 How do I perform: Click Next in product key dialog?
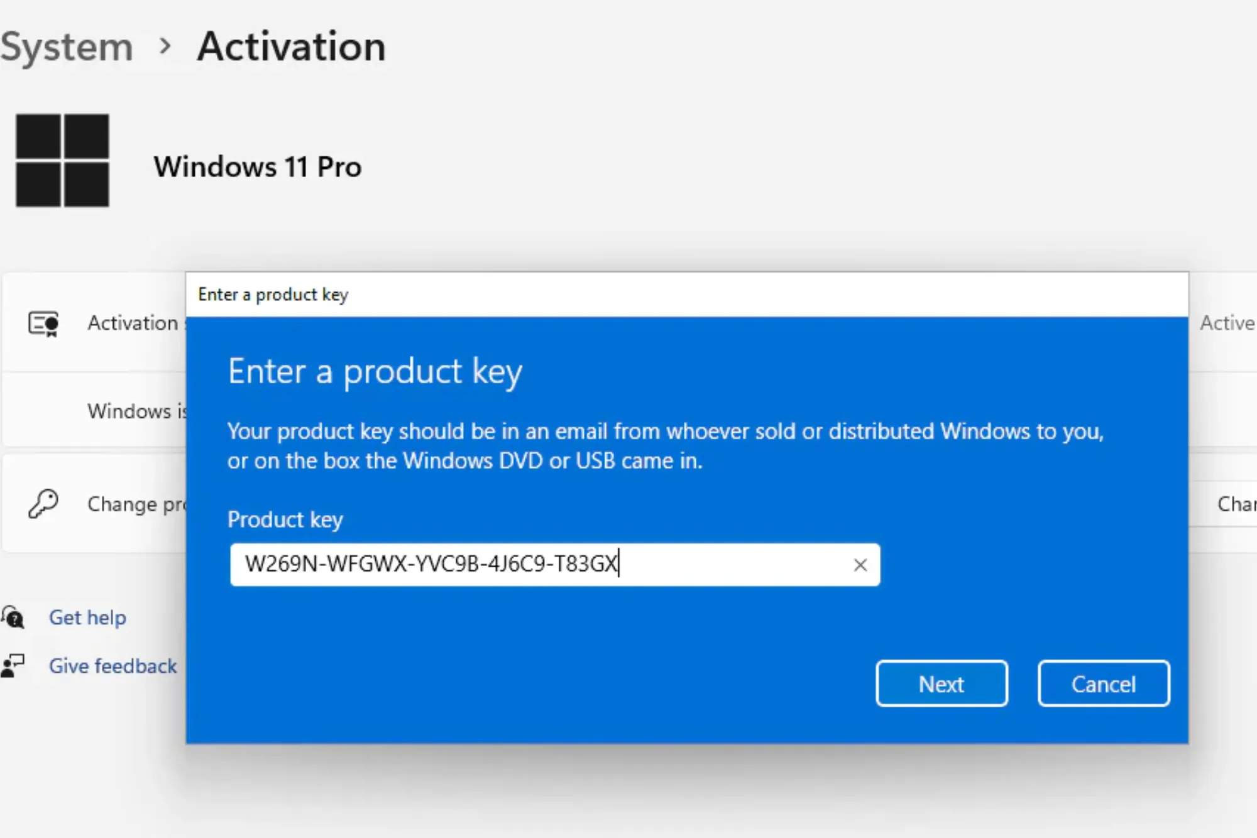tap(941, 683)
